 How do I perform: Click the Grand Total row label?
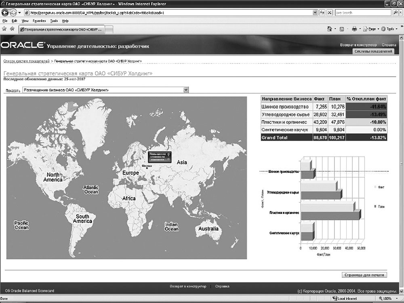coord(274,138)
